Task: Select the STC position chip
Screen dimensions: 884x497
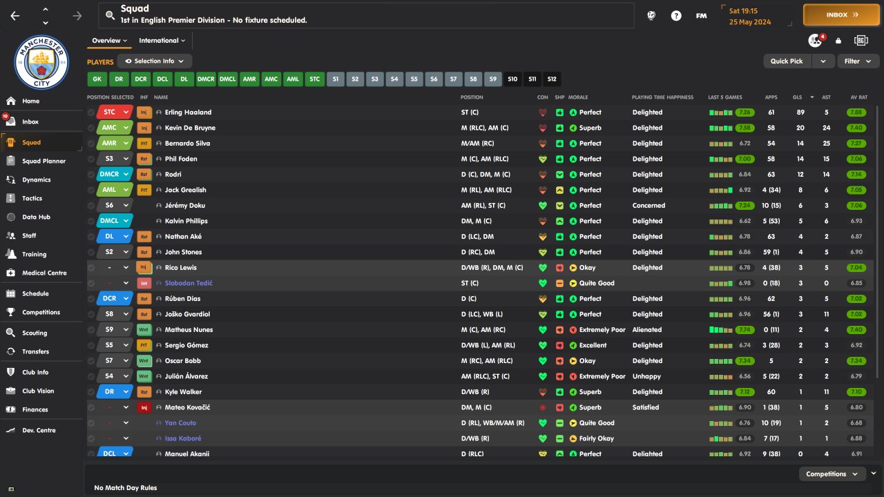Action: click(315, 79)
